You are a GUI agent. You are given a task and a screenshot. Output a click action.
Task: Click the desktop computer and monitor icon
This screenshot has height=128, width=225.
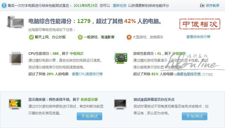(15, 22)
